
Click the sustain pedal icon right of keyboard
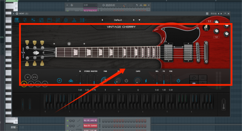click(x=223, y=104)
